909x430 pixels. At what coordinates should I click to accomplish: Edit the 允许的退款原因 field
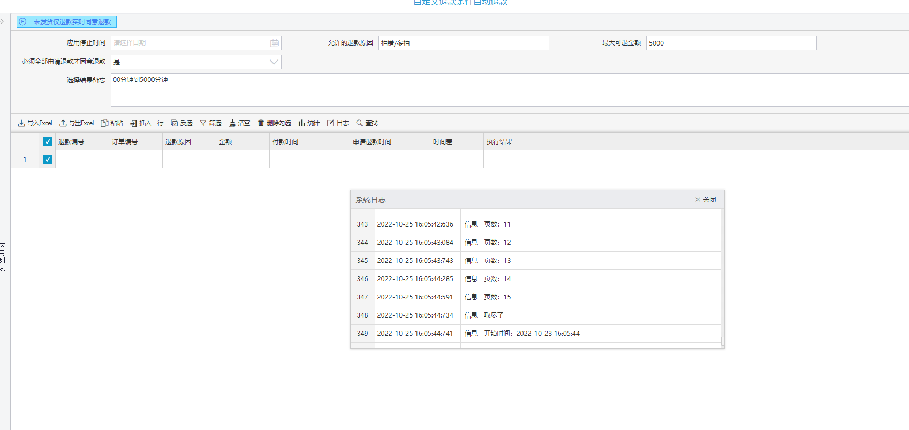464,43
